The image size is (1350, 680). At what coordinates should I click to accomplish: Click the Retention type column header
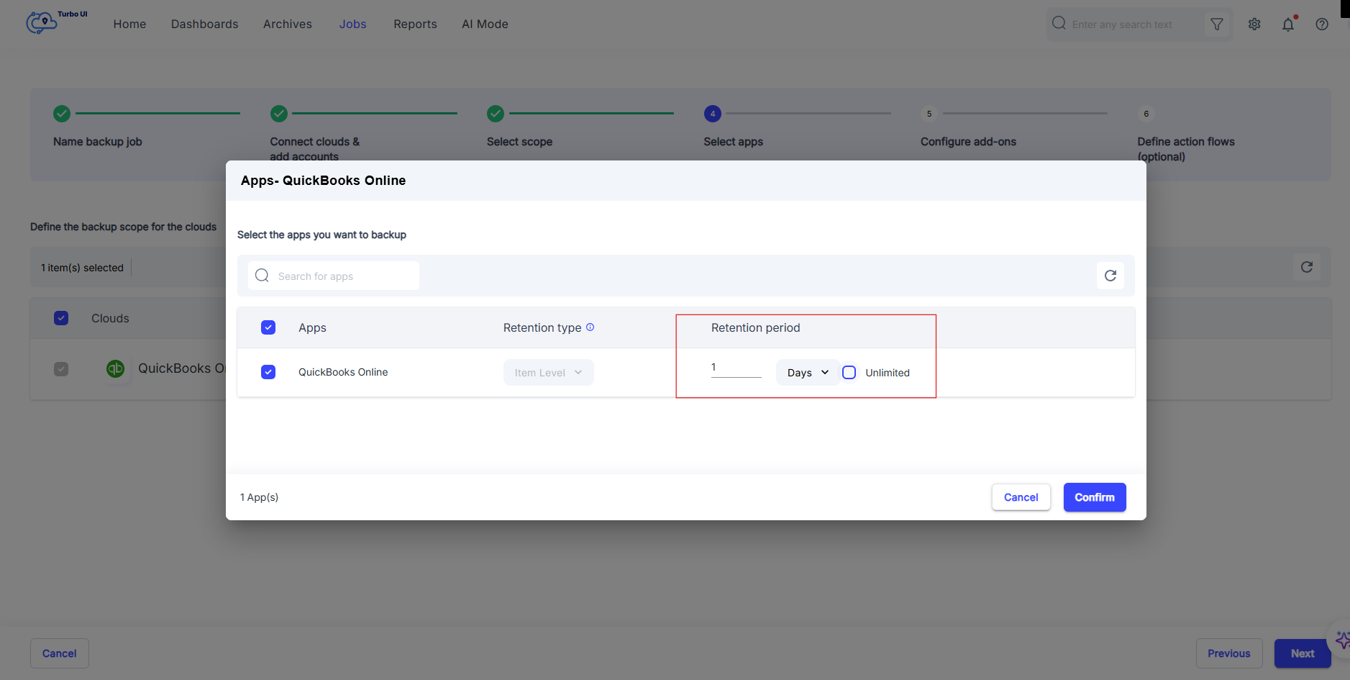[542, 327]
